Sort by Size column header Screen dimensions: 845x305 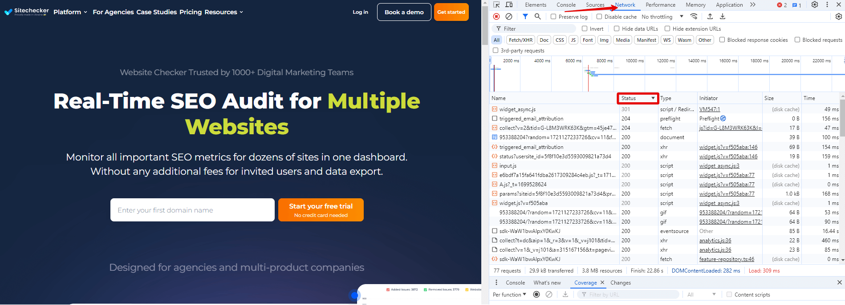(781, 98)
